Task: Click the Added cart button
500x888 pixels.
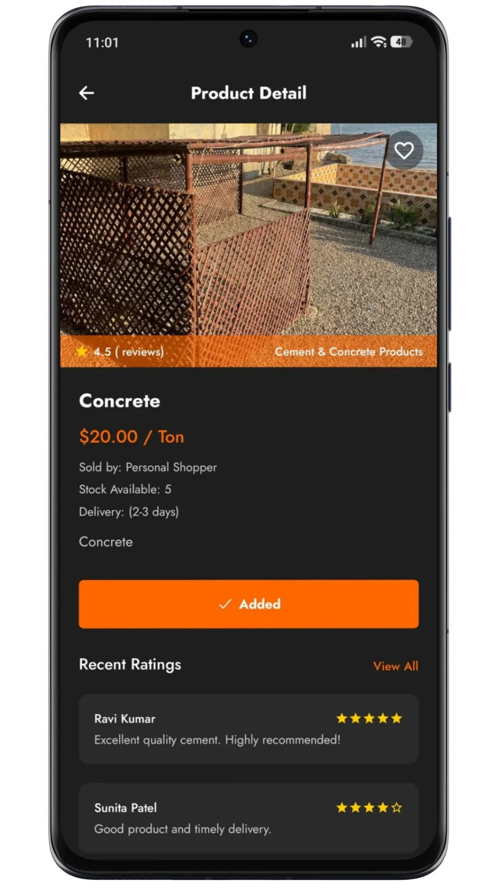Action: (x=249, y=604)
